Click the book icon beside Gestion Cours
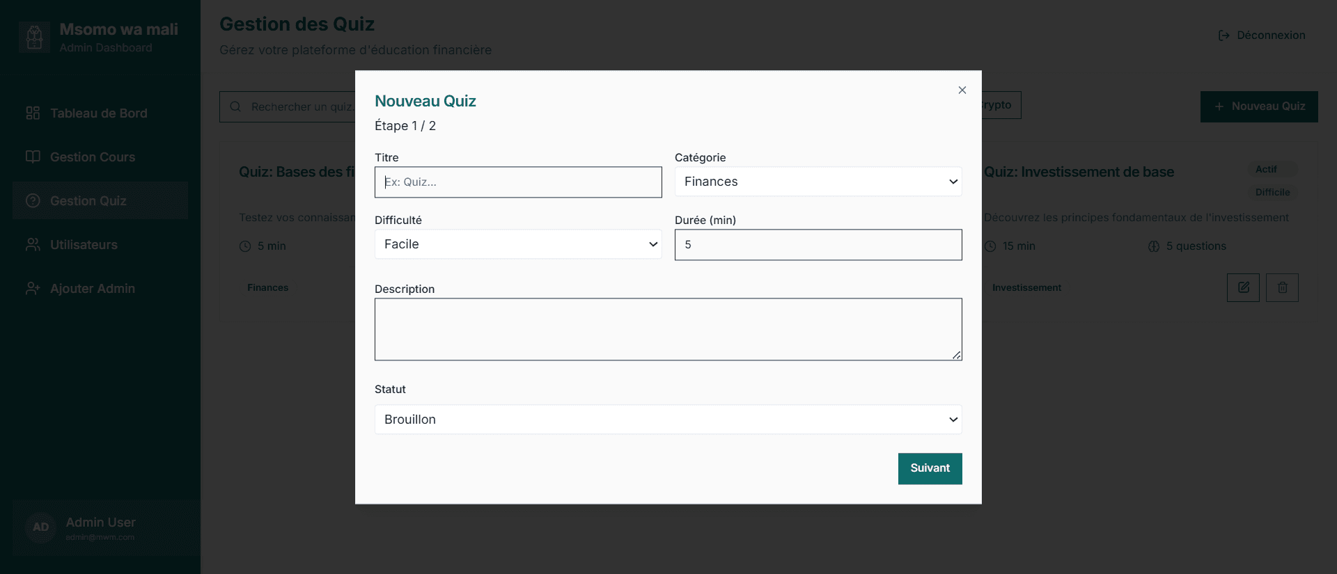 coord(33,157)
